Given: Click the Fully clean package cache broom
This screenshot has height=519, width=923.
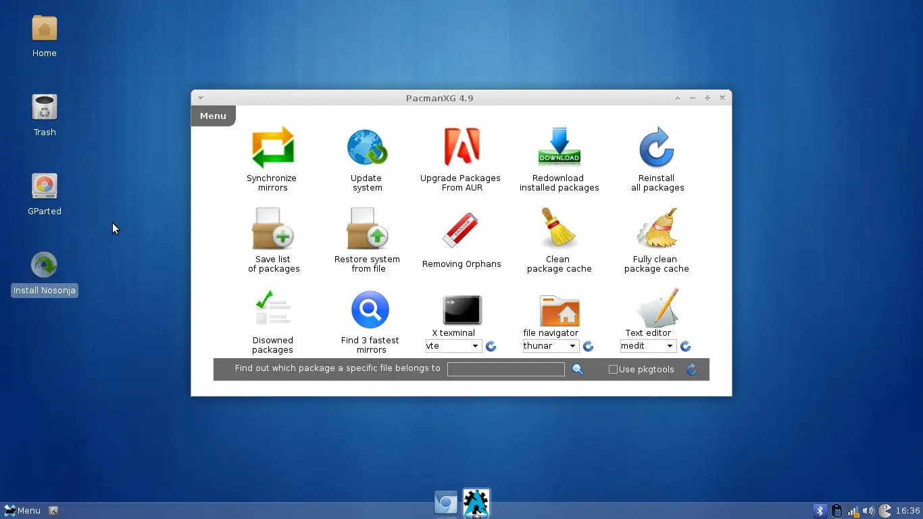Looking at the screenshot, I should tap(656, 228).
